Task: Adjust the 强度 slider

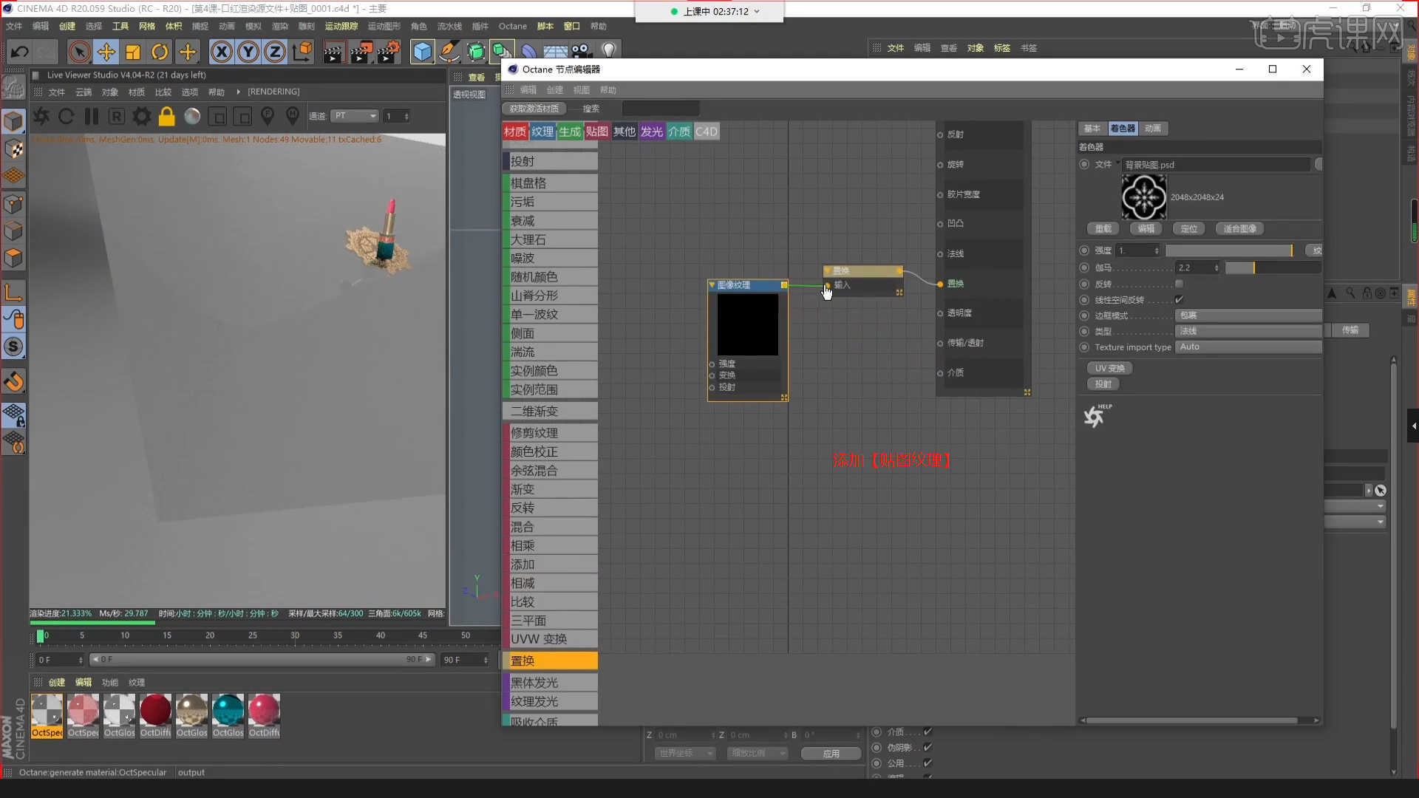Action: pyautogui.click(x=1230, y=250)
